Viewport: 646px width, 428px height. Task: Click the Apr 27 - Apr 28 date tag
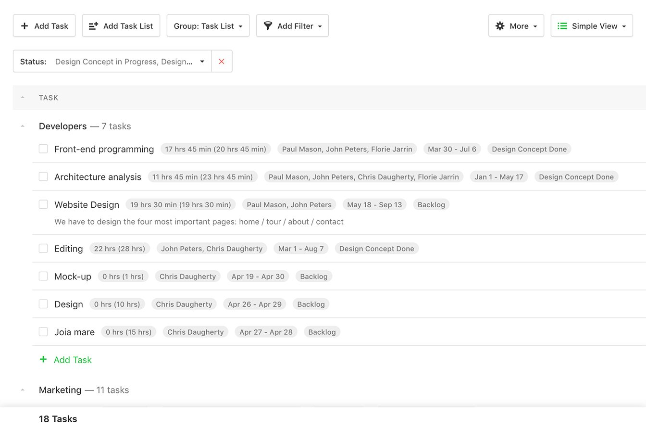pyautogui.click(x=266, y=332)
